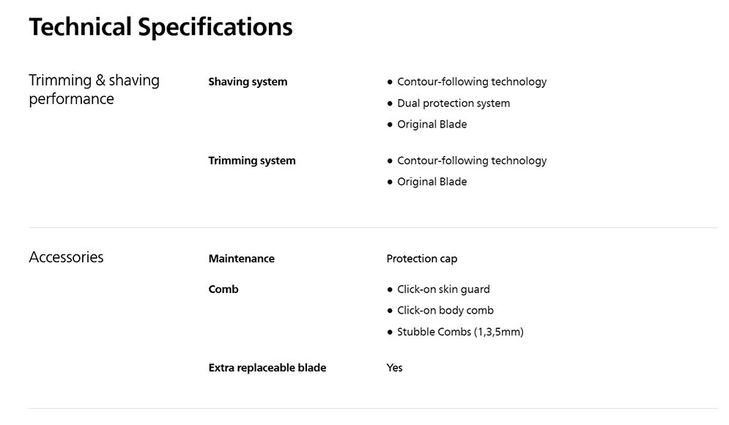The image size is (729, 425).
Task: Click the Comb label
Action: coord(223,289)
